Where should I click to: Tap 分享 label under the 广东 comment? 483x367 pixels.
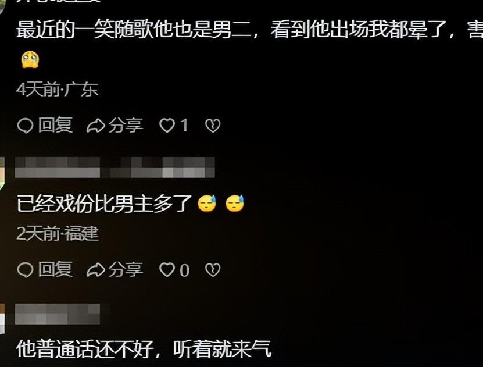[x=126, y=125]
